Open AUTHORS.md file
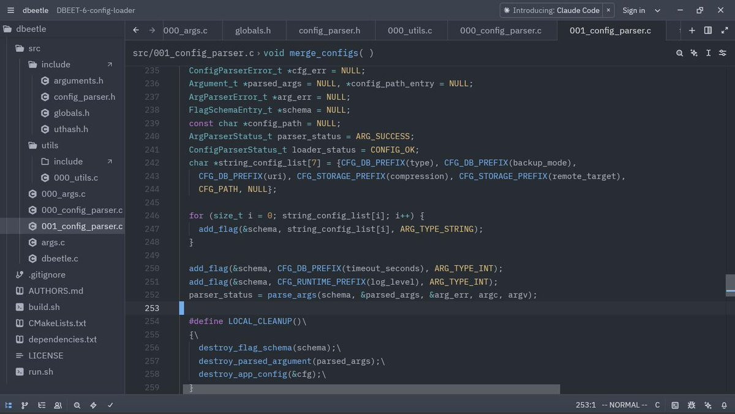Viewport: 735px width, 414px height. pyautogui.click(x=62, y=291)
